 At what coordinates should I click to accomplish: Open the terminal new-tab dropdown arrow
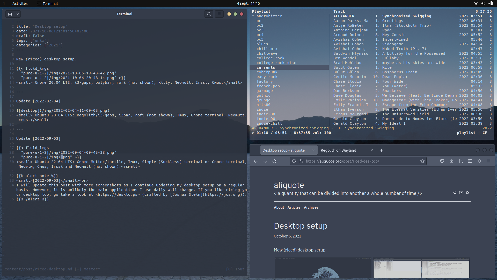(x=17, y=14)
